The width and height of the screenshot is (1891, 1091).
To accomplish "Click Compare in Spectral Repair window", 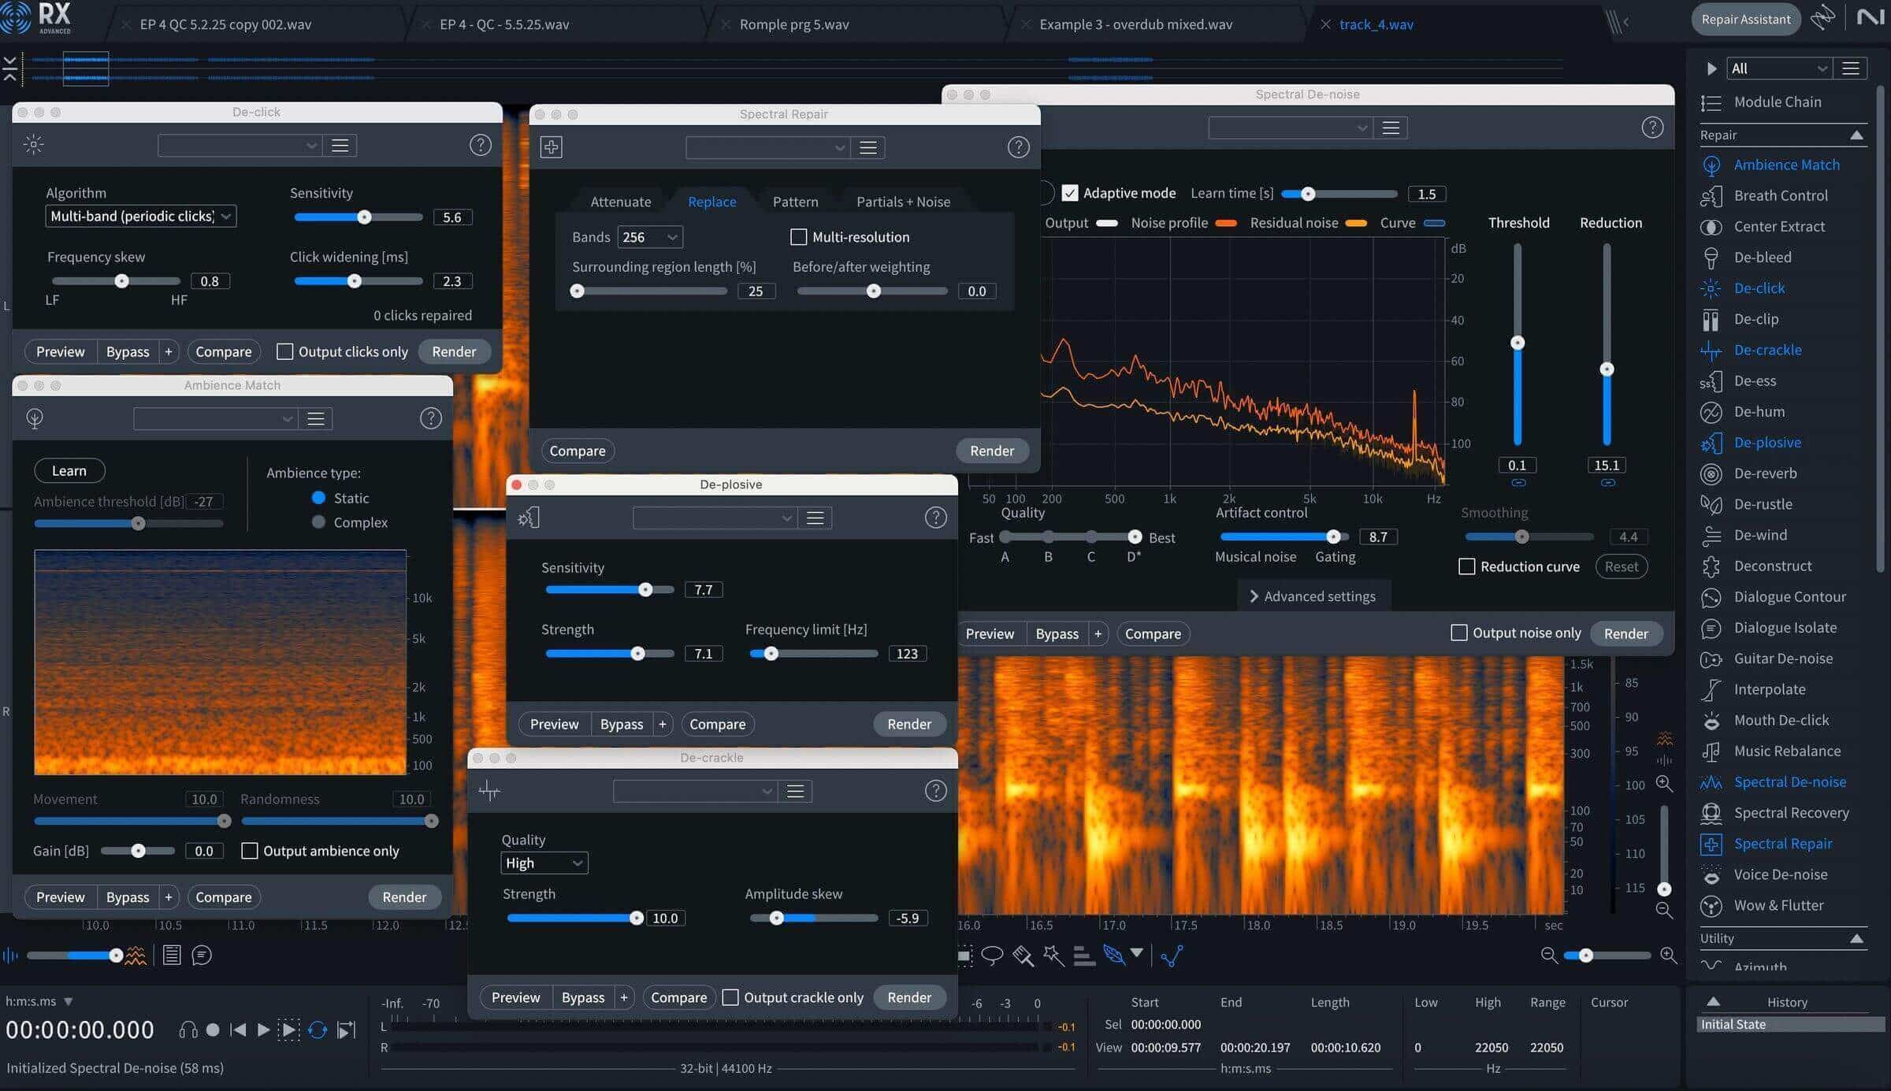I will point(578,451).
